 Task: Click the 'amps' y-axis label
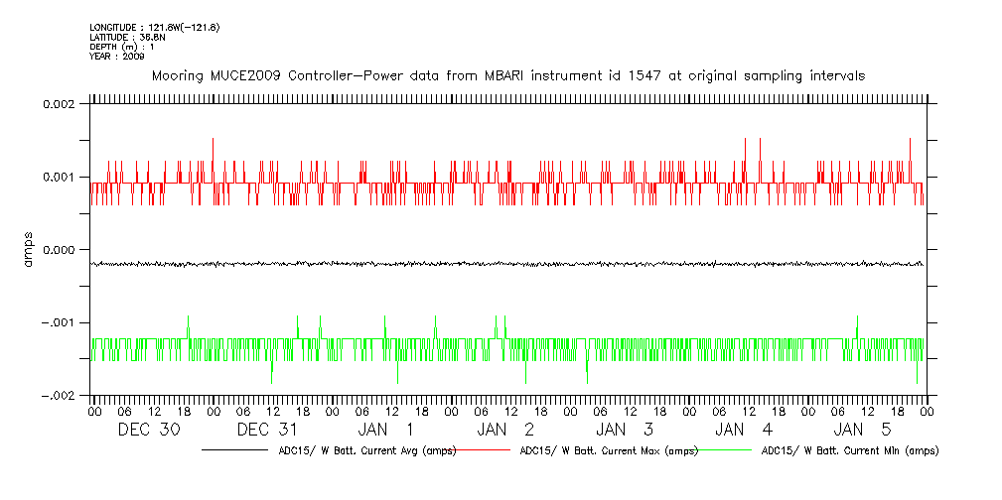click(x=28, y=250)
